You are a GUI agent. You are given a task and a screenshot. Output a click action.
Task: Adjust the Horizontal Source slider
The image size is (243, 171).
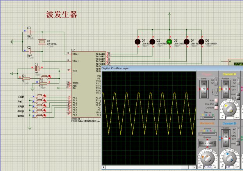(207, 134)
